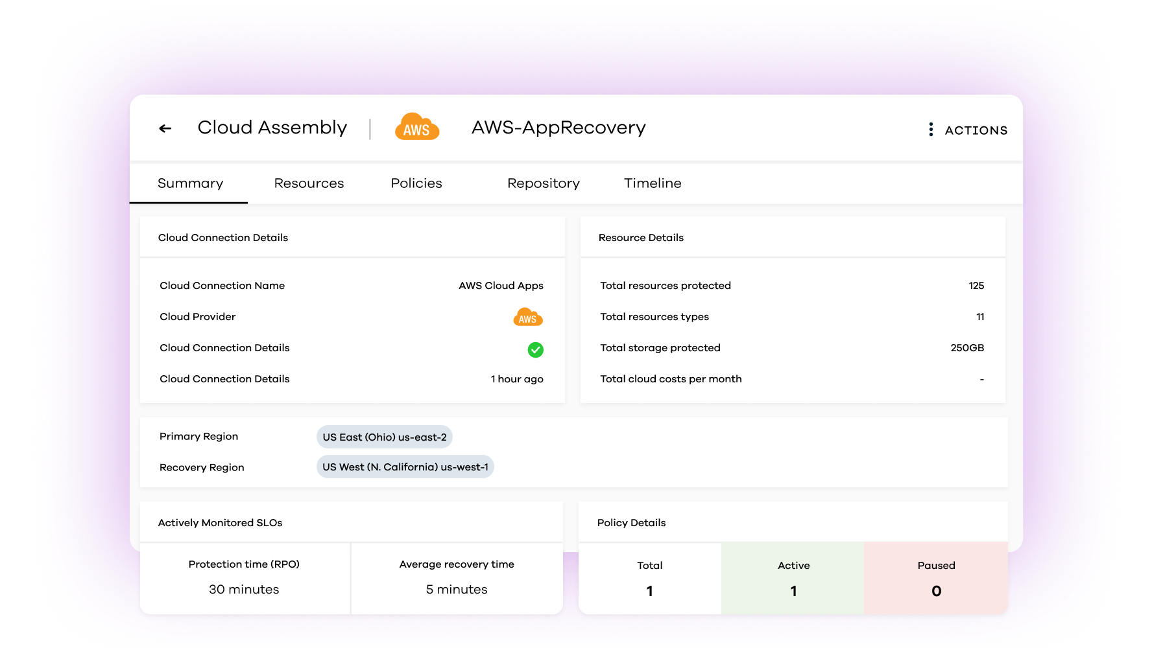
Task: Click the Average recovery time card
Action: coord(457,577)
